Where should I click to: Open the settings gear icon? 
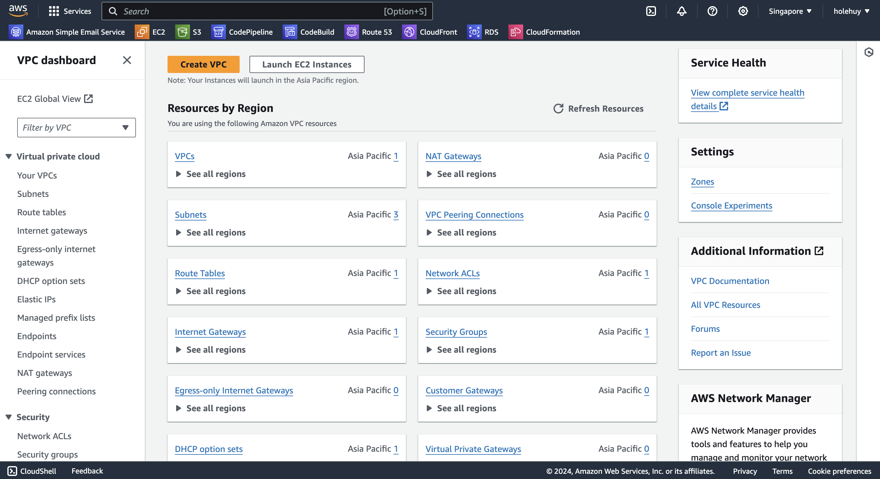pyautogui.click(x=743, y=11)
